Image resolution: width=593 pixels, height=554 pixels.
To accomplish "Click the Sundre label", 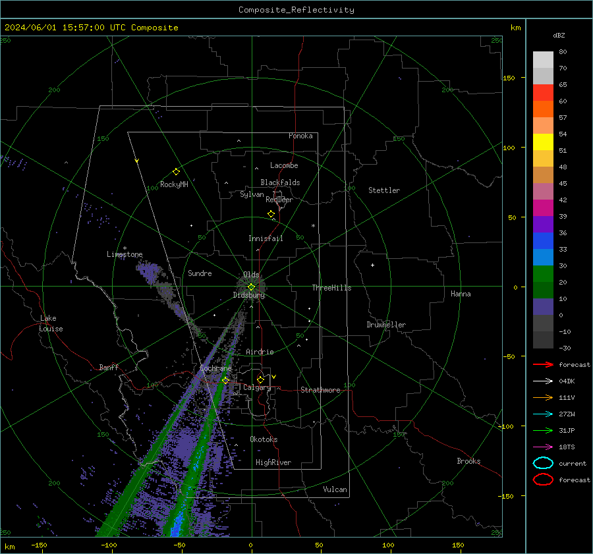I will click(x=200, y=273).
